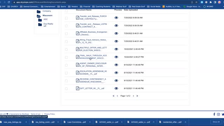This screenshot has width=224, height=126.
Task: Open Google Voice bookmark
Action: (x=192, y=7)
